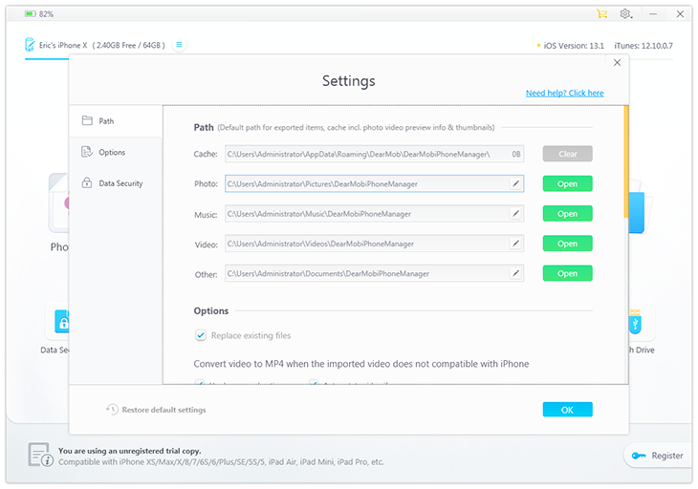Clear the cache with Clear button
The width and height of the screenshot is (698, 489).
[x=567, y=154]
